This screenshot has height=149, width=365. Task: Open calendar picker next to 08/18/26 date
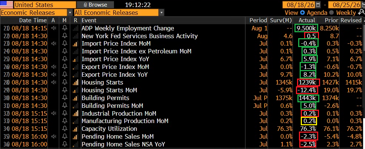click(318, 5)
